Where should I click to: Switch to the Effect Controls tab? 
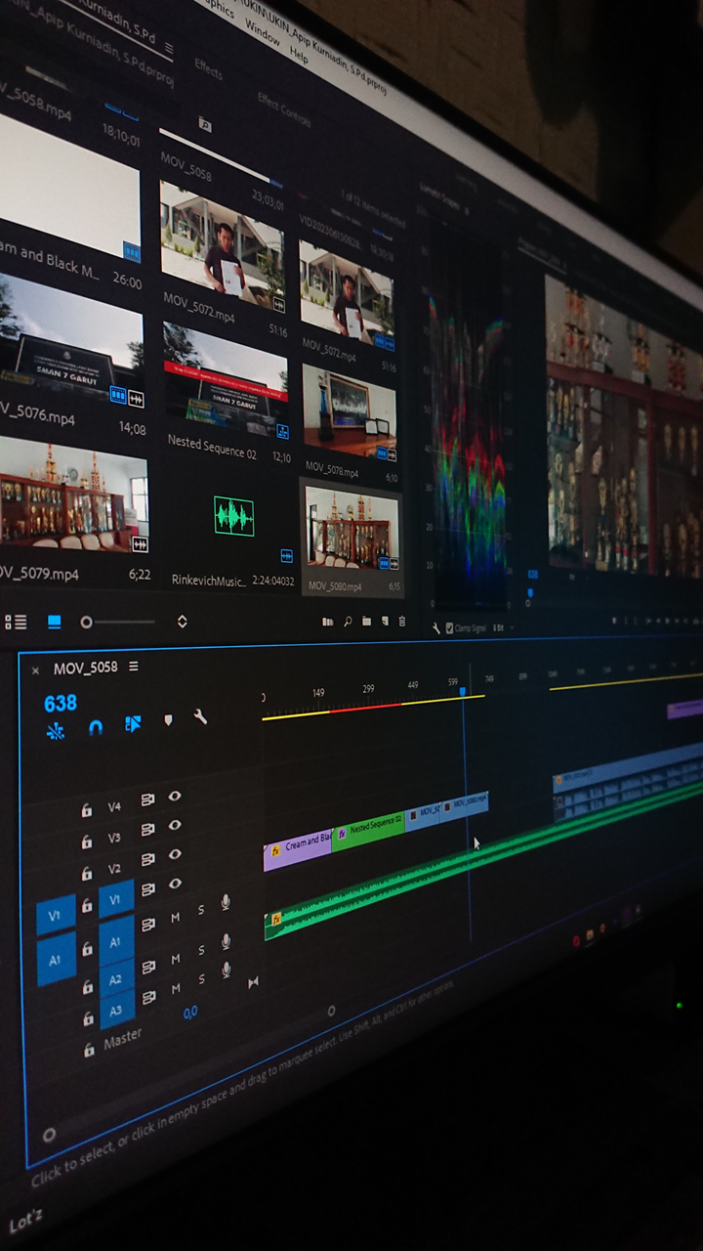(284, 108)
